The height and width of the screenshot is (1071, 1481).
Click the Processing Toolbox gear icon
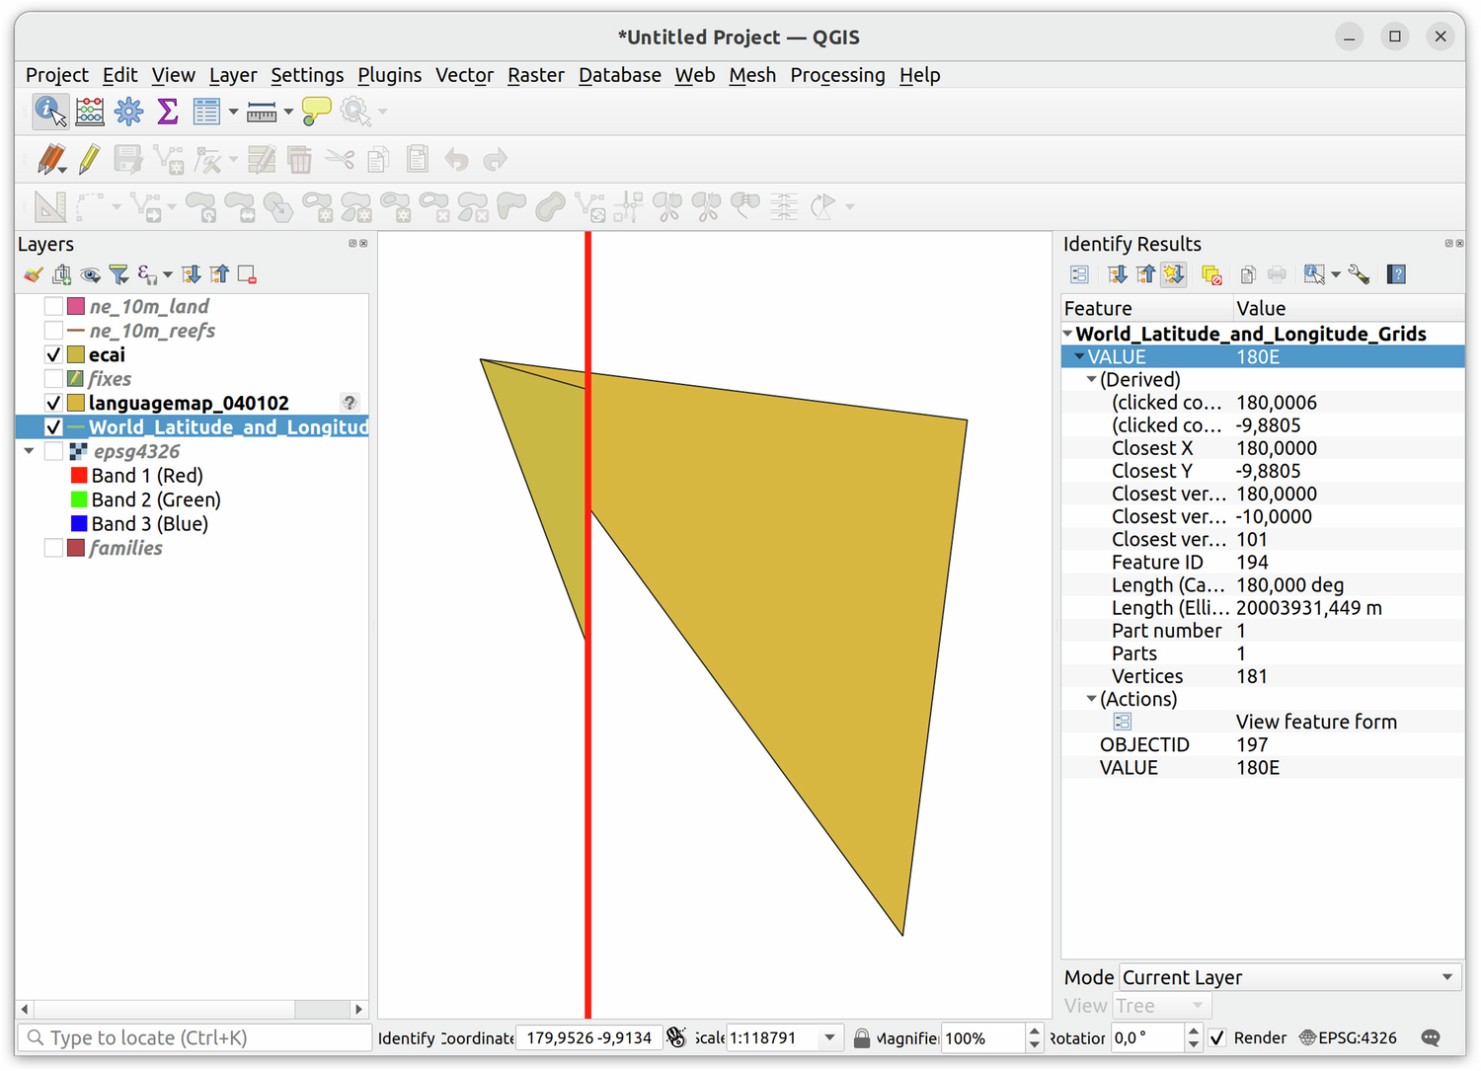(128, 112)
